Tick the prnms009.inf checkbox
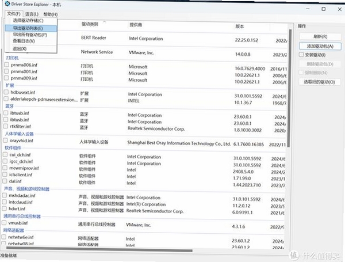 coord(6,78)
